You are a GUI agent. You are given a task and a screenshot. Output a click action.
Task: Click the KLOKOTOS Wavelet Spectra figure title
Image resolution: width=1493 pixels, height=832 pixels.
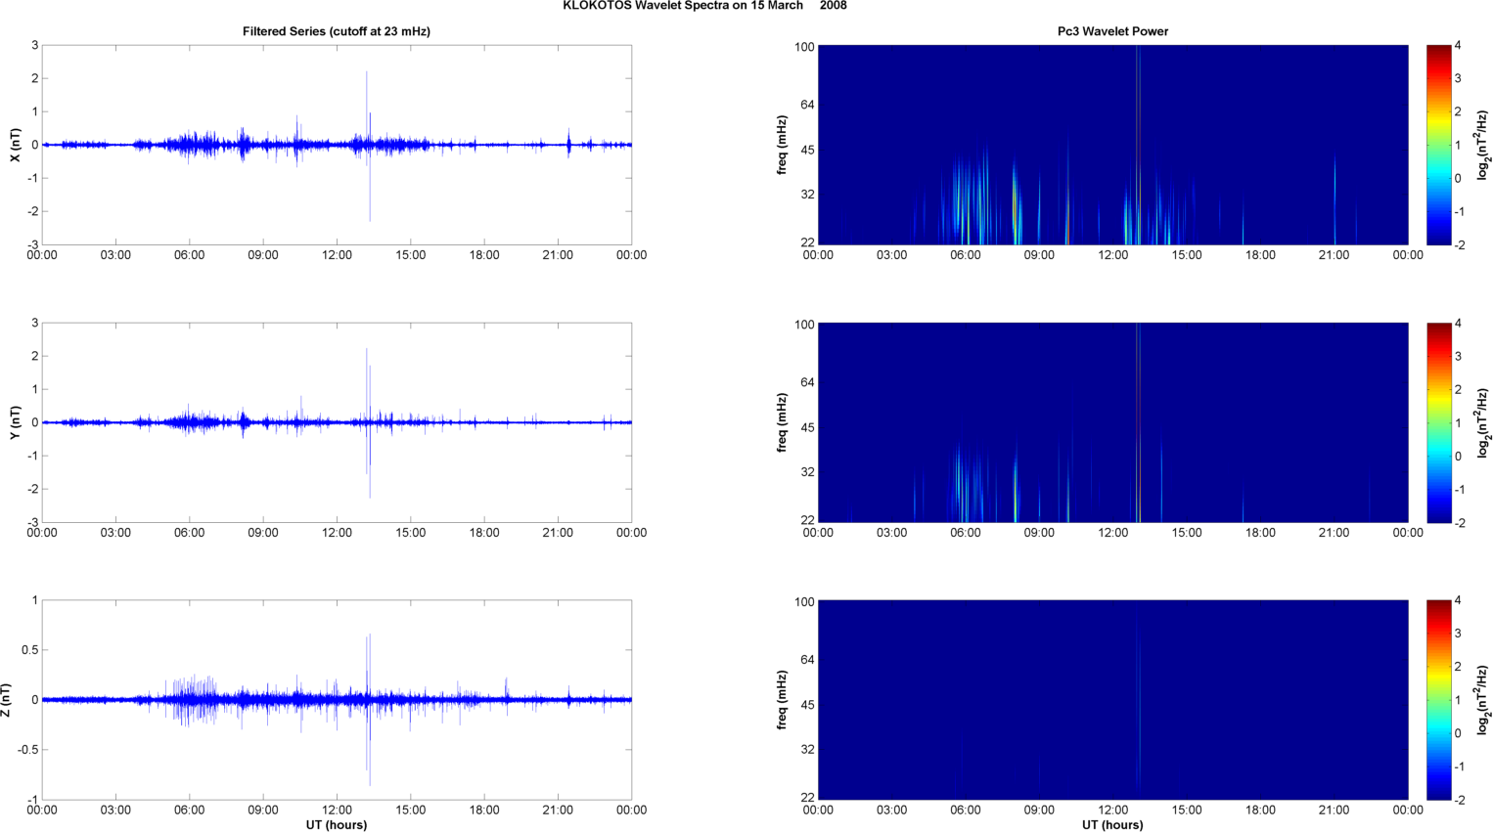tap(704, 6)
